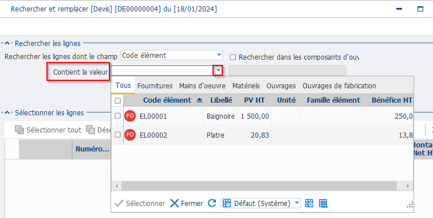433x218 pixels.
Task: Collapse the Sélectionner les lignes section
Action: click(x=7, y=112)
